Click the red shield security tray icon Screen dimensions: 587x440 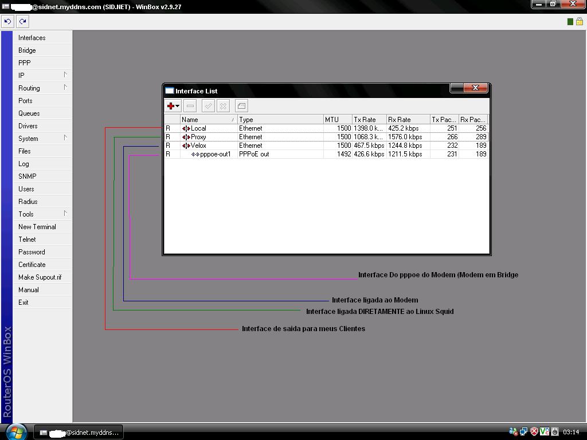click(x=534, y=432)
